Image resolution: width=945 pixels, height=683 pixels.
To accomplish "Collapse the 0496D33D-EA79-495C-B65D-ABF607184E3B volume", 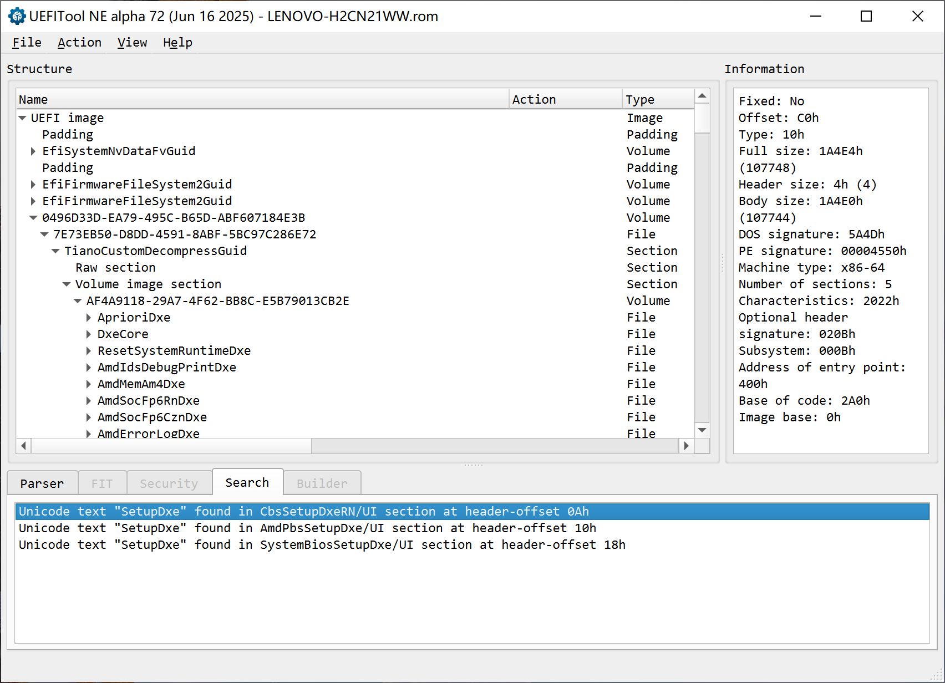I will [x=33, y=218].
